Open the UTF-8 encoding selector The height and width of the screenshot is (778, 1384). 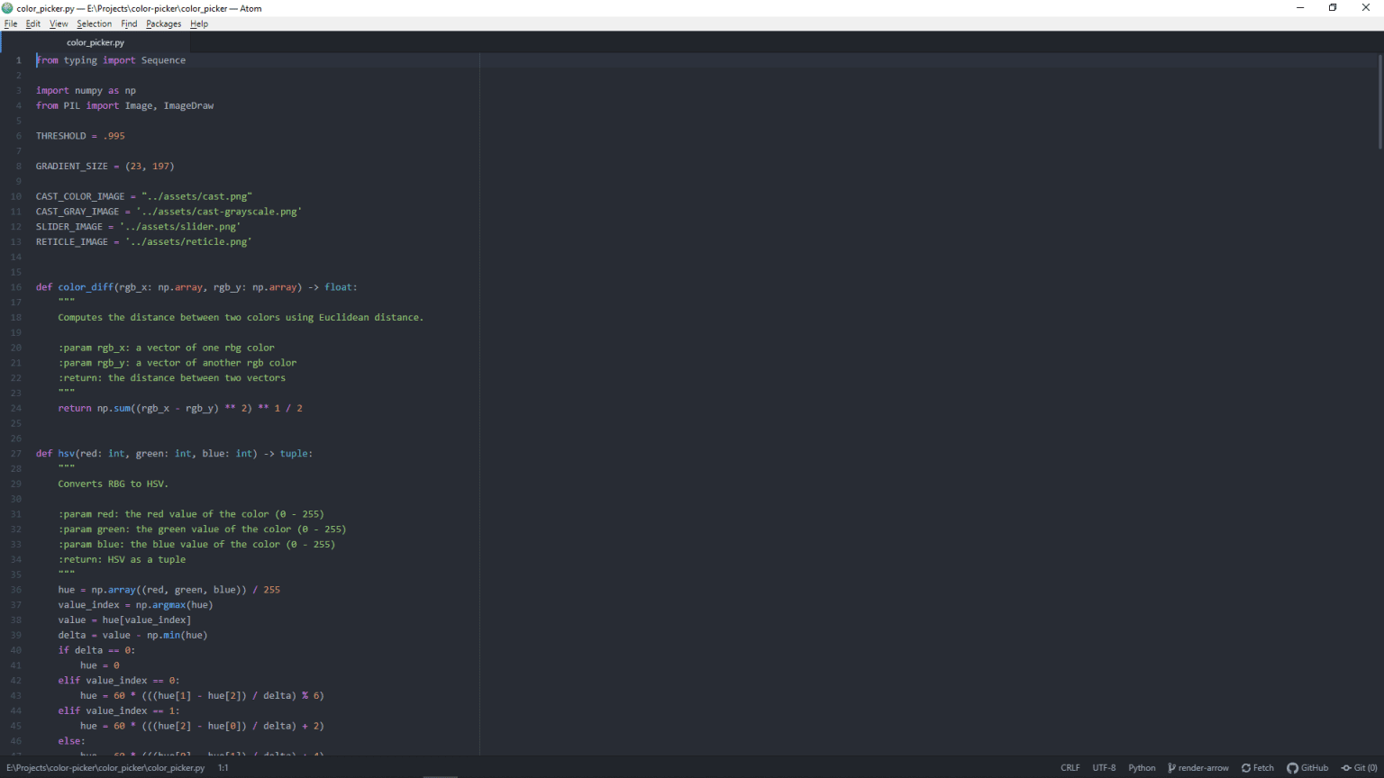1104,768
